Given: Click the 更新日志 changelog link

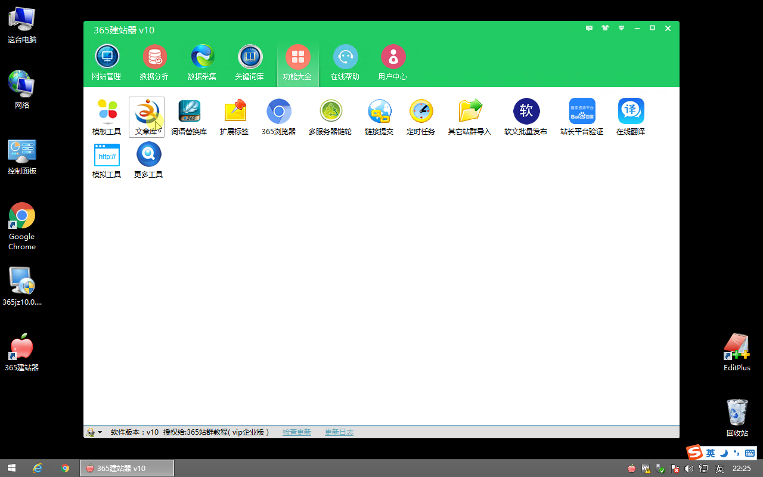Looking at the screenshot, I should pos(339,432).
